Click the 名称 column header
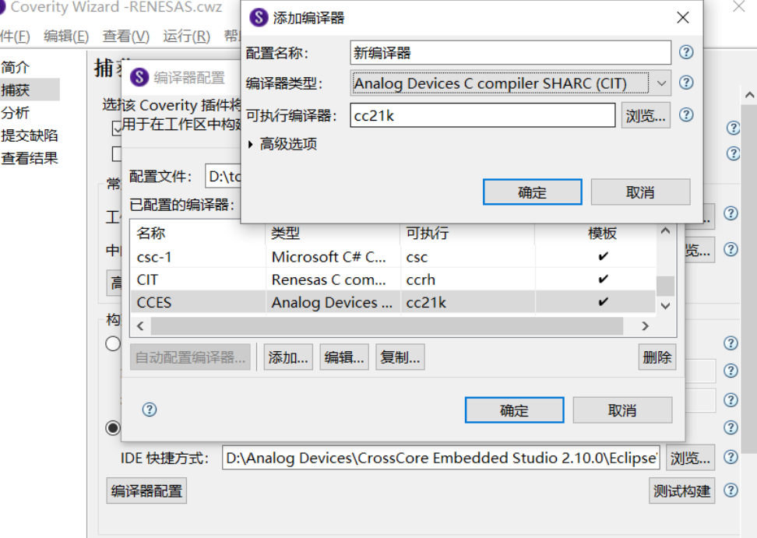757x538 pixels. [x=198, y=233]
